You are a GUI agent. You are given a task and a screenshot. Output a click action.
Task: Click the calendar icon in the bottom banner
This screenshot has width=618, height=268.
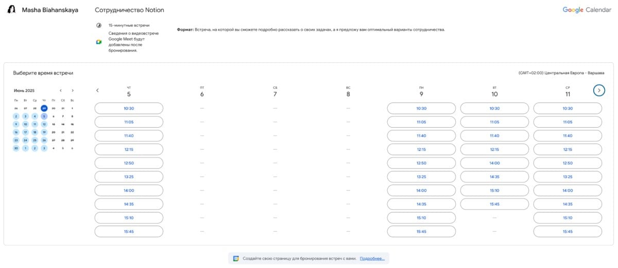[236, 258]
